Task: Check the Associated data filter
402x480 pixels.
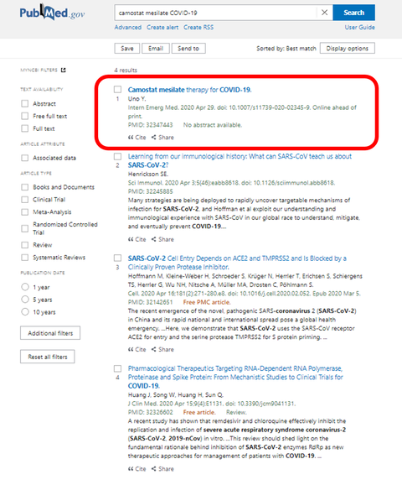Action: coord(25,158)
